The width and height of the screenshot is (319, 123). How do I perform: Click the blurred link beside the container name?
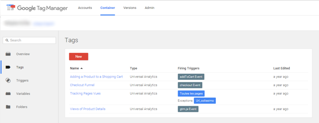click(44, 24)
